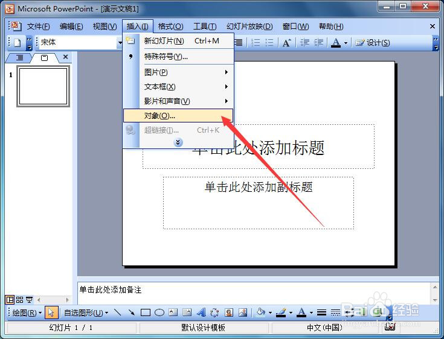Image resolution: width=444 pixels, height=339 pixels.
Task: Expand the font color dropdown arrow in formatting toolbar
Action: (x=346, y=43)
